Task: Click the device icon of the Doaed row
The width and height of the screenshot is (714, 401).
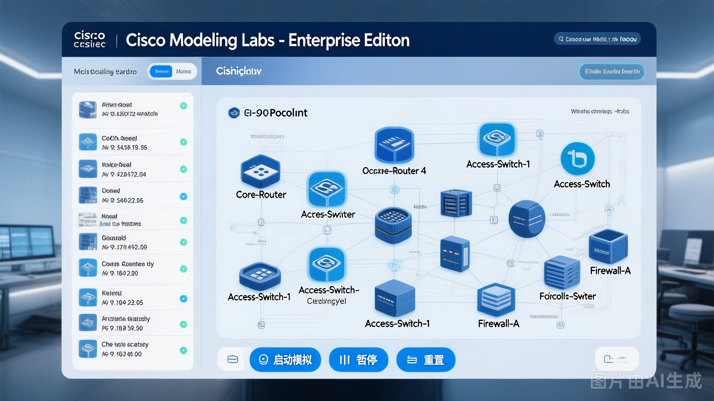Action: 89,195
